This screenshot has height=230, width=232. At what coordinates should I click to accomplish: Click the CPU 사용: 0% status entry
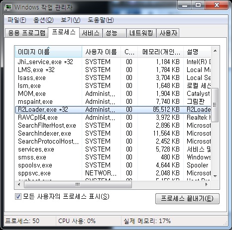coord(77,221)
